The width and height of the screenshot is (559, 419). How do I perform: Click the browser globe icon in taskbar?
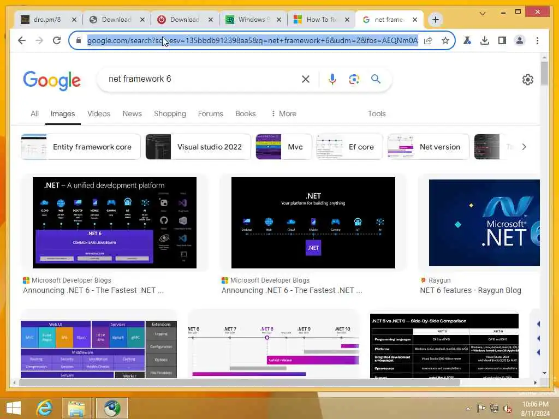point(111,408)
